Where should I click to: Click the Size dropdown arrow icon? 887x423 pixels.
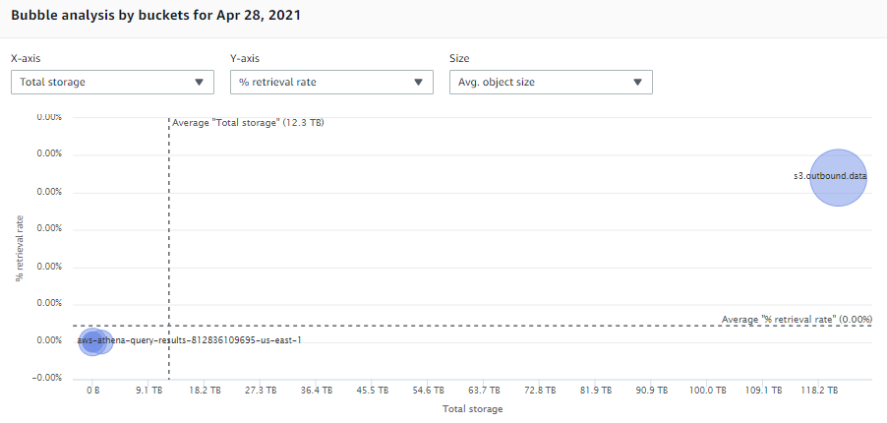637,82
